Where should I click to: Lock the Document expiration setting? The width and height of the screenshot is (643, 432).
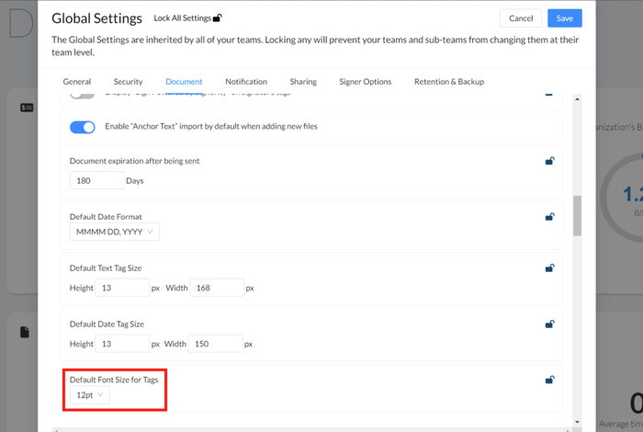[549, 161]
